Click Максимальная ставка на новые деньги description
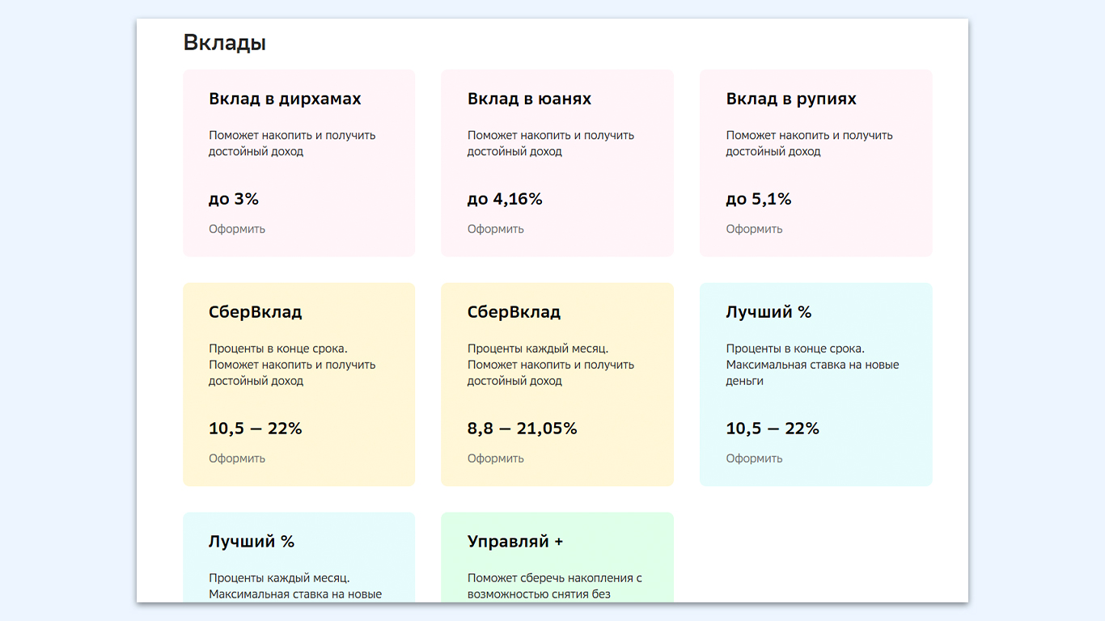The image size is (1105, 621). (812, 373)
